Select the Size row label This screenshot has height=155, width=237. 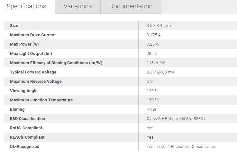click(14, 25)
